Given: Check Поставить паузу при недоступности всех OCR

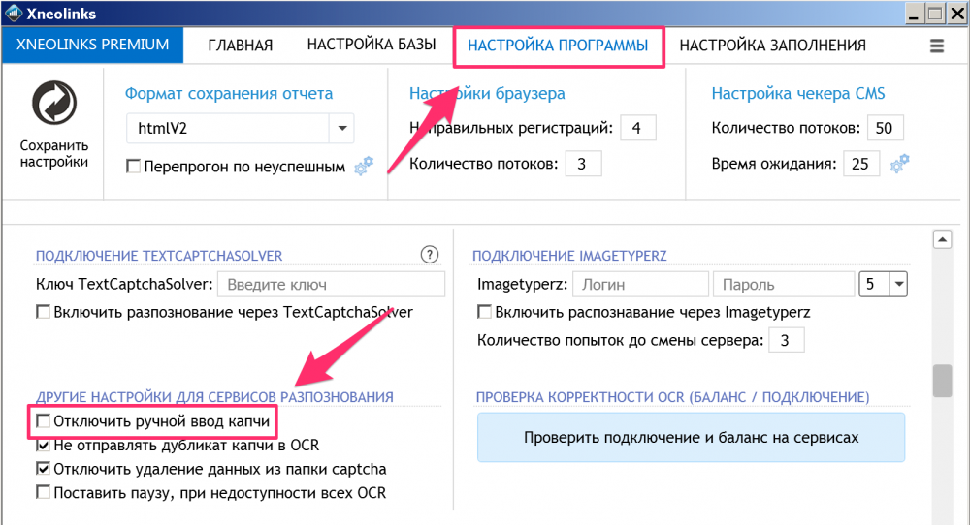Looking at the screenshot, I should [43, 492].
